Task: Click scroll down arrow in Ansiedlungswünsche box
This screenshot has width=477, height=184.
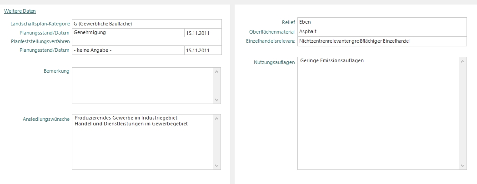Action: [x=217, y=166]
